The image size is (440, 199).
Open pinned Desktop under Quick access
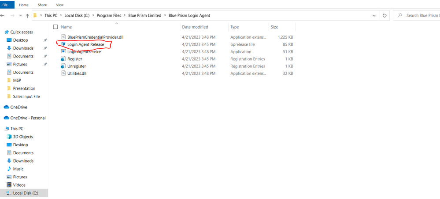pos(21,40)
